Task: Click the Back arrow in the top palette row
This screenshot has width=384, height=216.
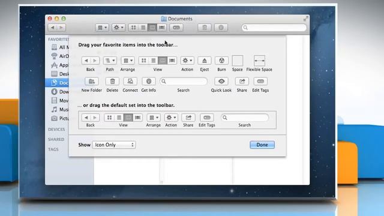Action: tap(86, 61)
